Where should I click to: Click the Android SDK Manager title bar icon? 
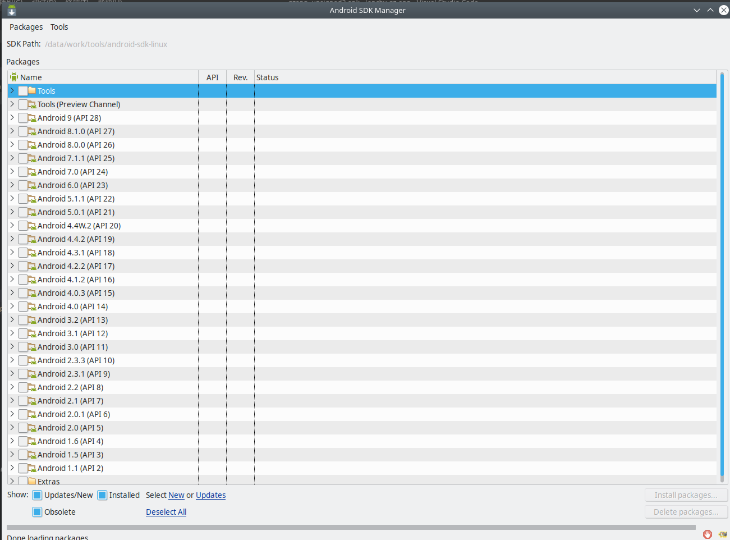coord(12,10)
